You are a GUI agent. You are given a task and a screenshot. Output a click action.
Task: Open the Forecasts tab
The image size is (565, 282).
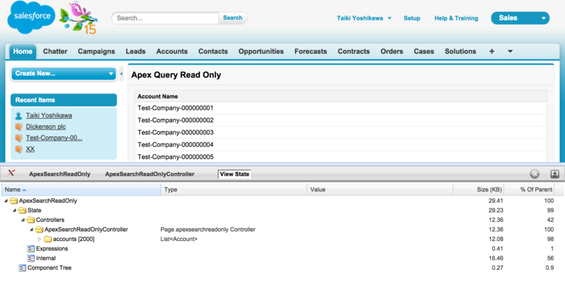[311, 52]
